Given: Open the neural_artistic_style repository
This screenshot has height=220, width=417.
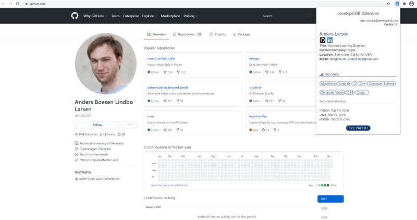Looking at the screenshot, I should 161,58.
